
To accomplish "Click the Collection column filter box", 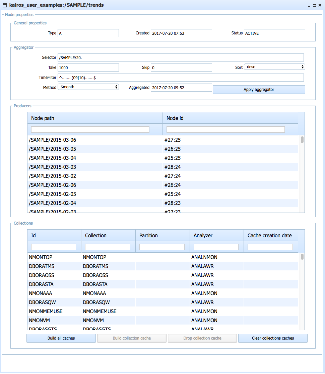I will (108, 247).
